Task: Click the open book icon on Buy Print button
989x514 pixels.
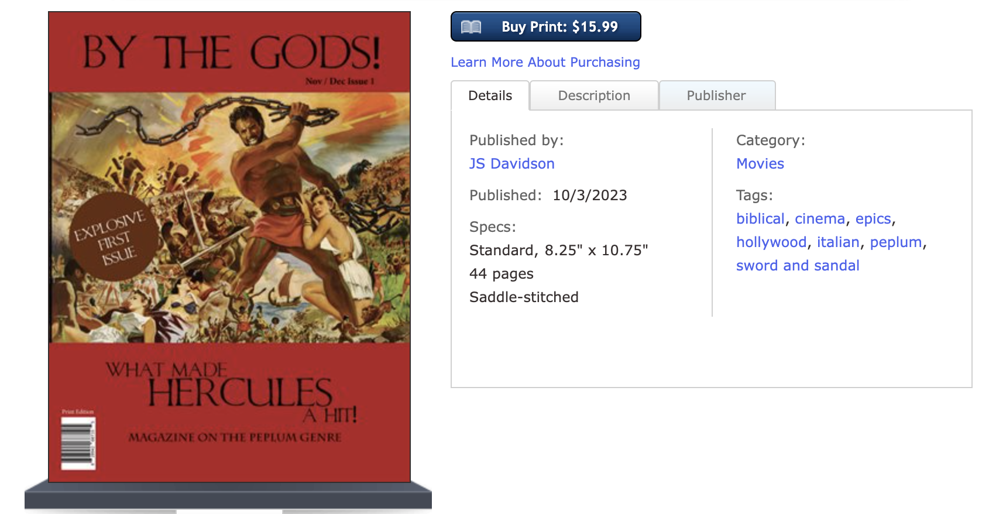Action: 471,27
